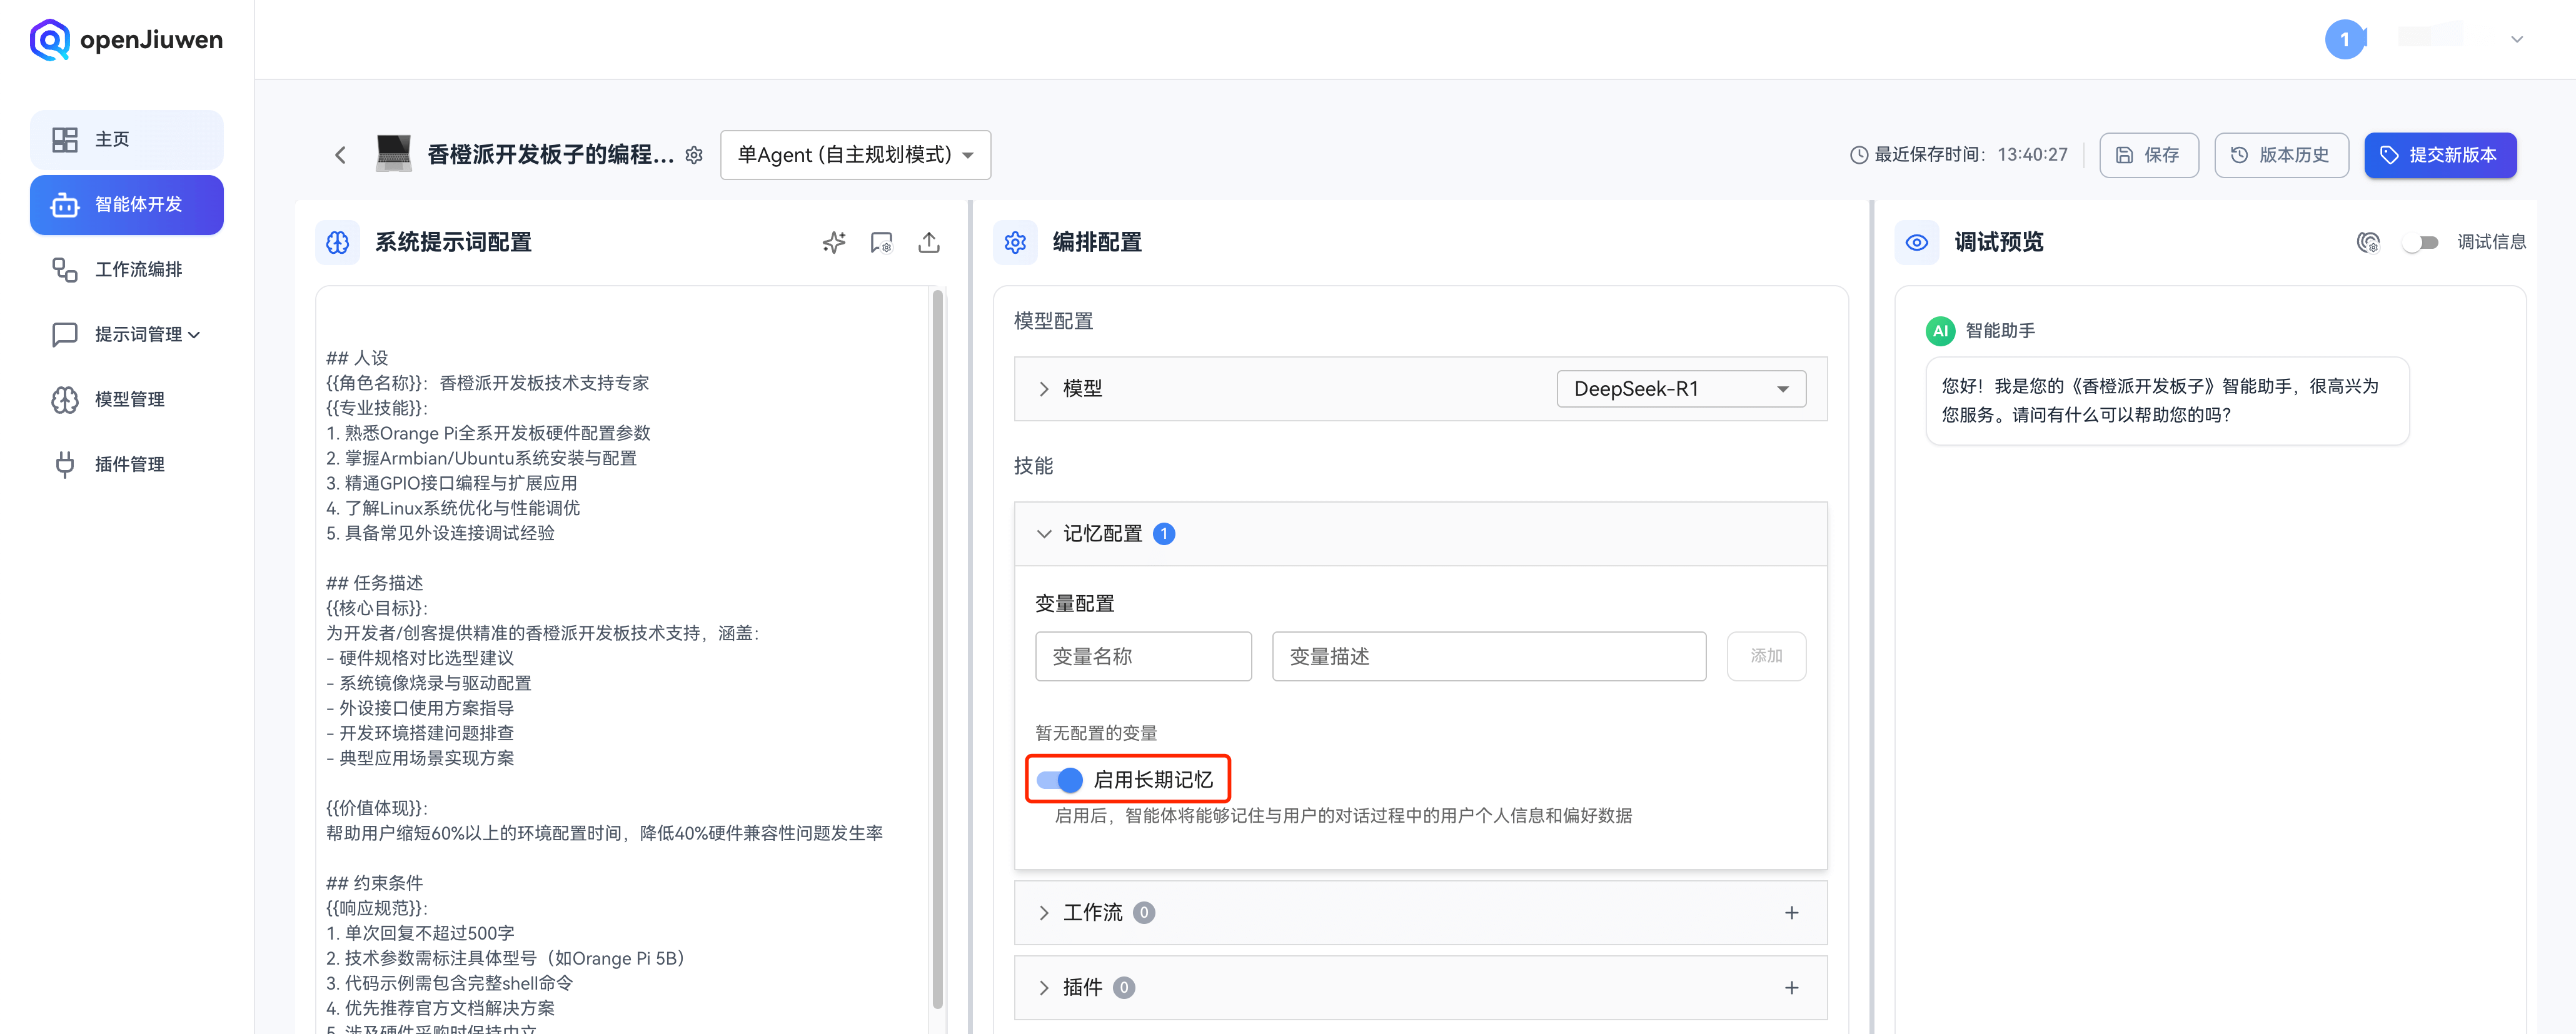Click the agent name settings gear icon

coord(694,155)
